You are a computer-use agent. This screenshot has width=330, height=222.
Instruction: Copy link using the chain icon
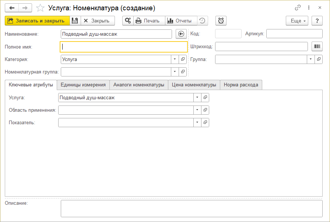298,8
